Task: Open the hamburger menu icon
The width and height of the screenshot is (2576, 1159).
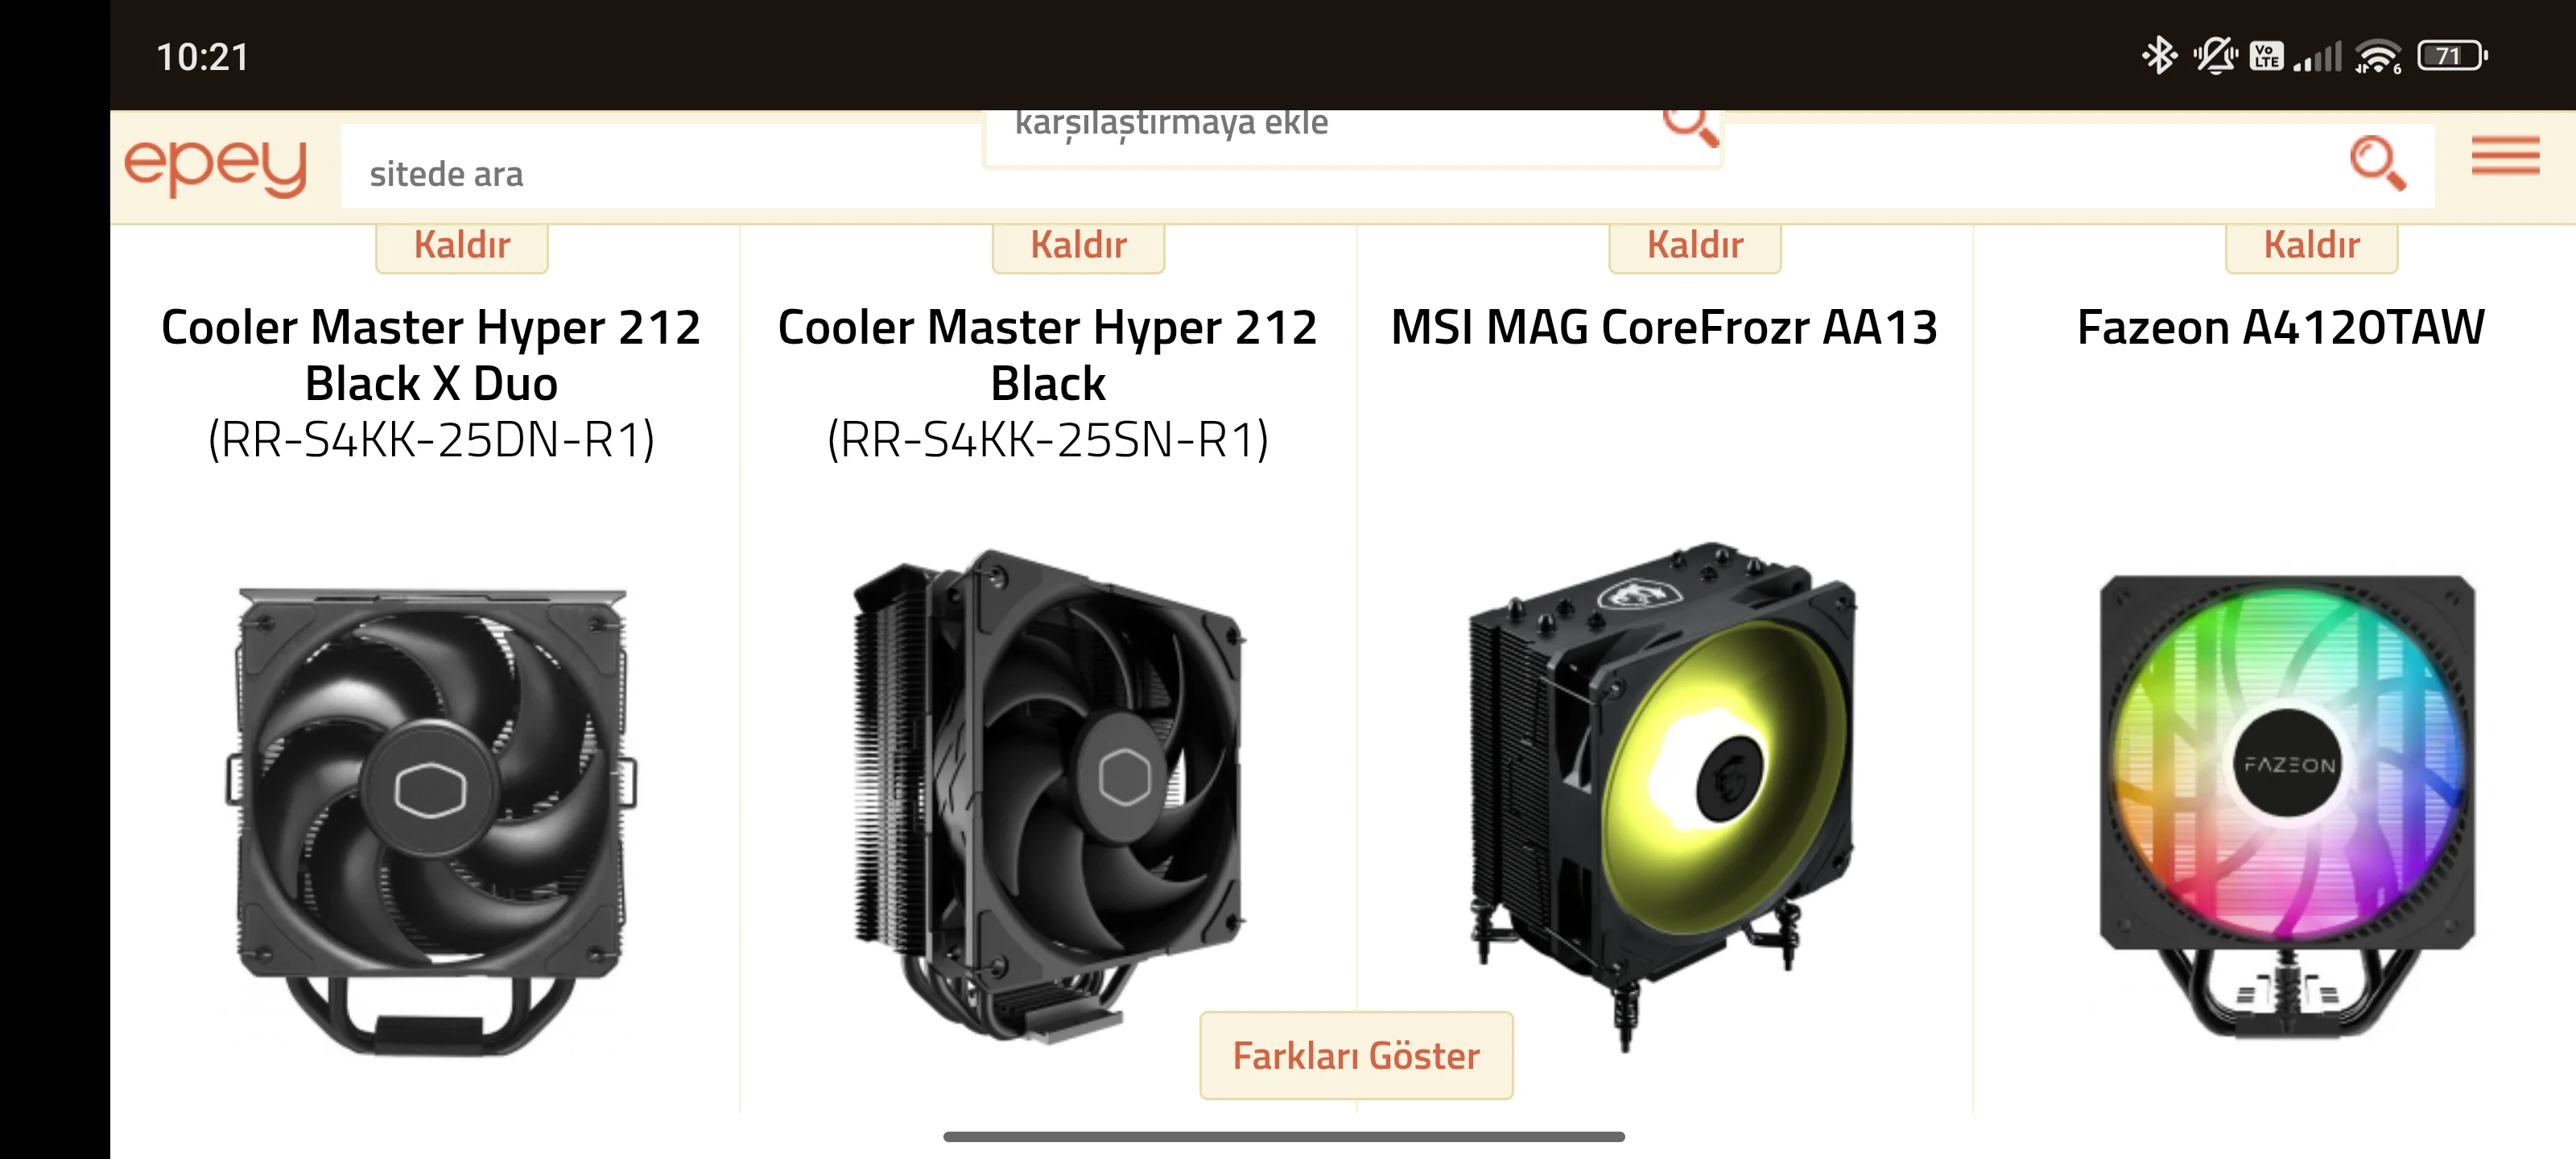Action: point(2504,156)
